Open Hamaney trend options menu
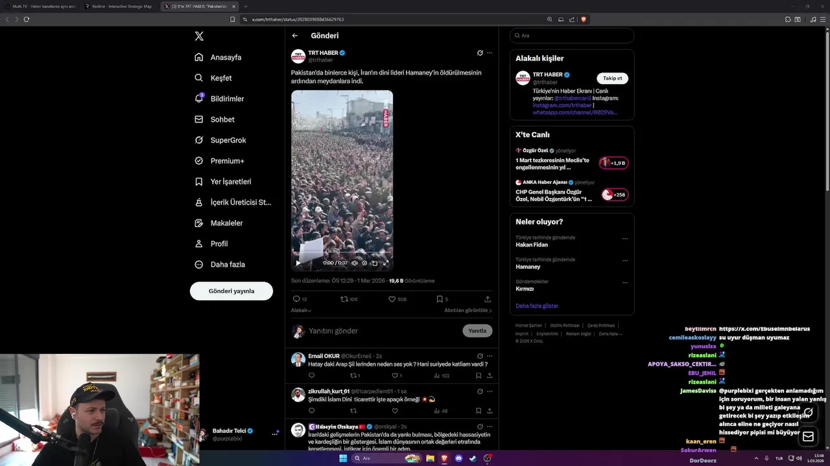The image size is (830, 466). pos(625,260)
